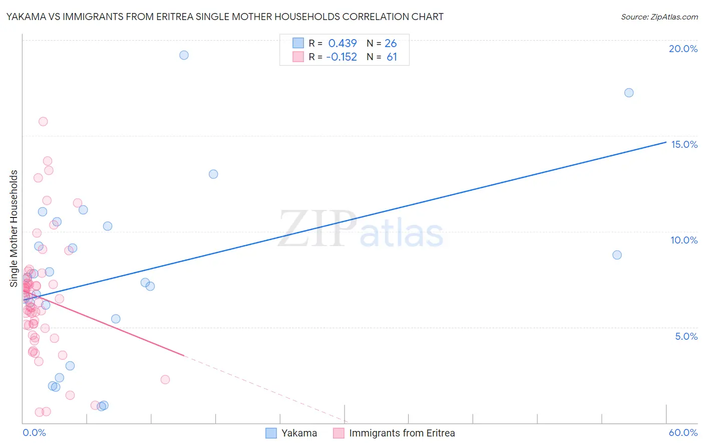
Task: Click the 20.0% y-axis label
Action: (683, 49)
